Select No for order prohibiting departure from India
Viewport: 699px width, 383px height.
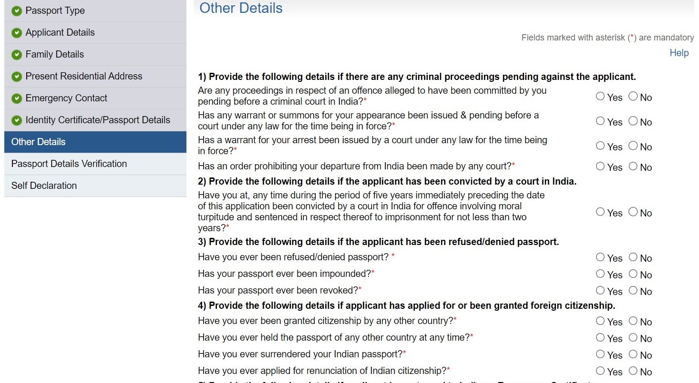point(633,166)
